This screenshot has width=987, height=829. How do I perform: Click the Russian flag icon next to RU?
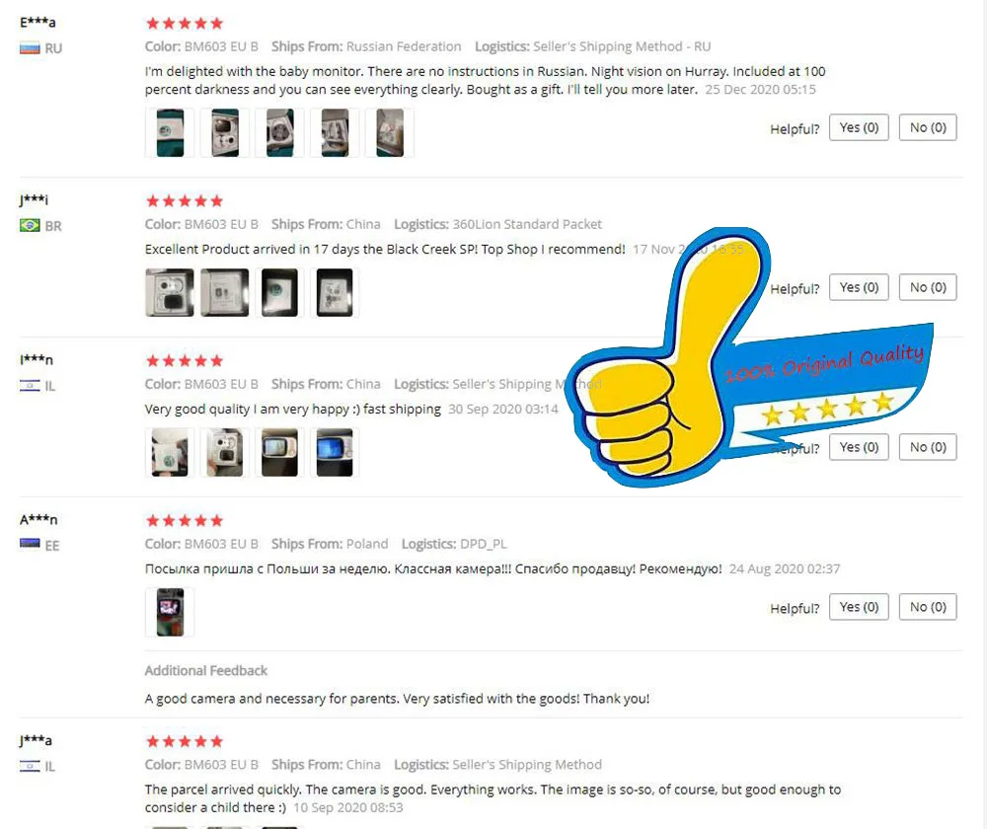pyautogui.click(x=30, y=48)
